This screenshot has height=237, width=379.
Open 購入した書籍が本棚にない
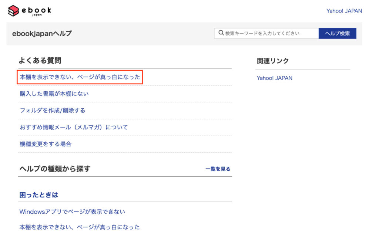coord(54,94)
